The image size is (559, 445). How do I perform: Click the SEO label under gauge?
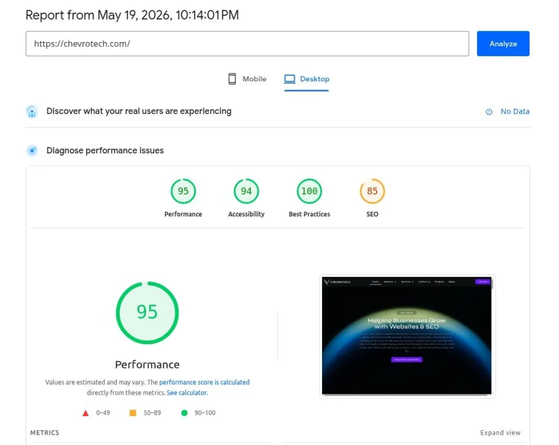(x=372, y=214)
